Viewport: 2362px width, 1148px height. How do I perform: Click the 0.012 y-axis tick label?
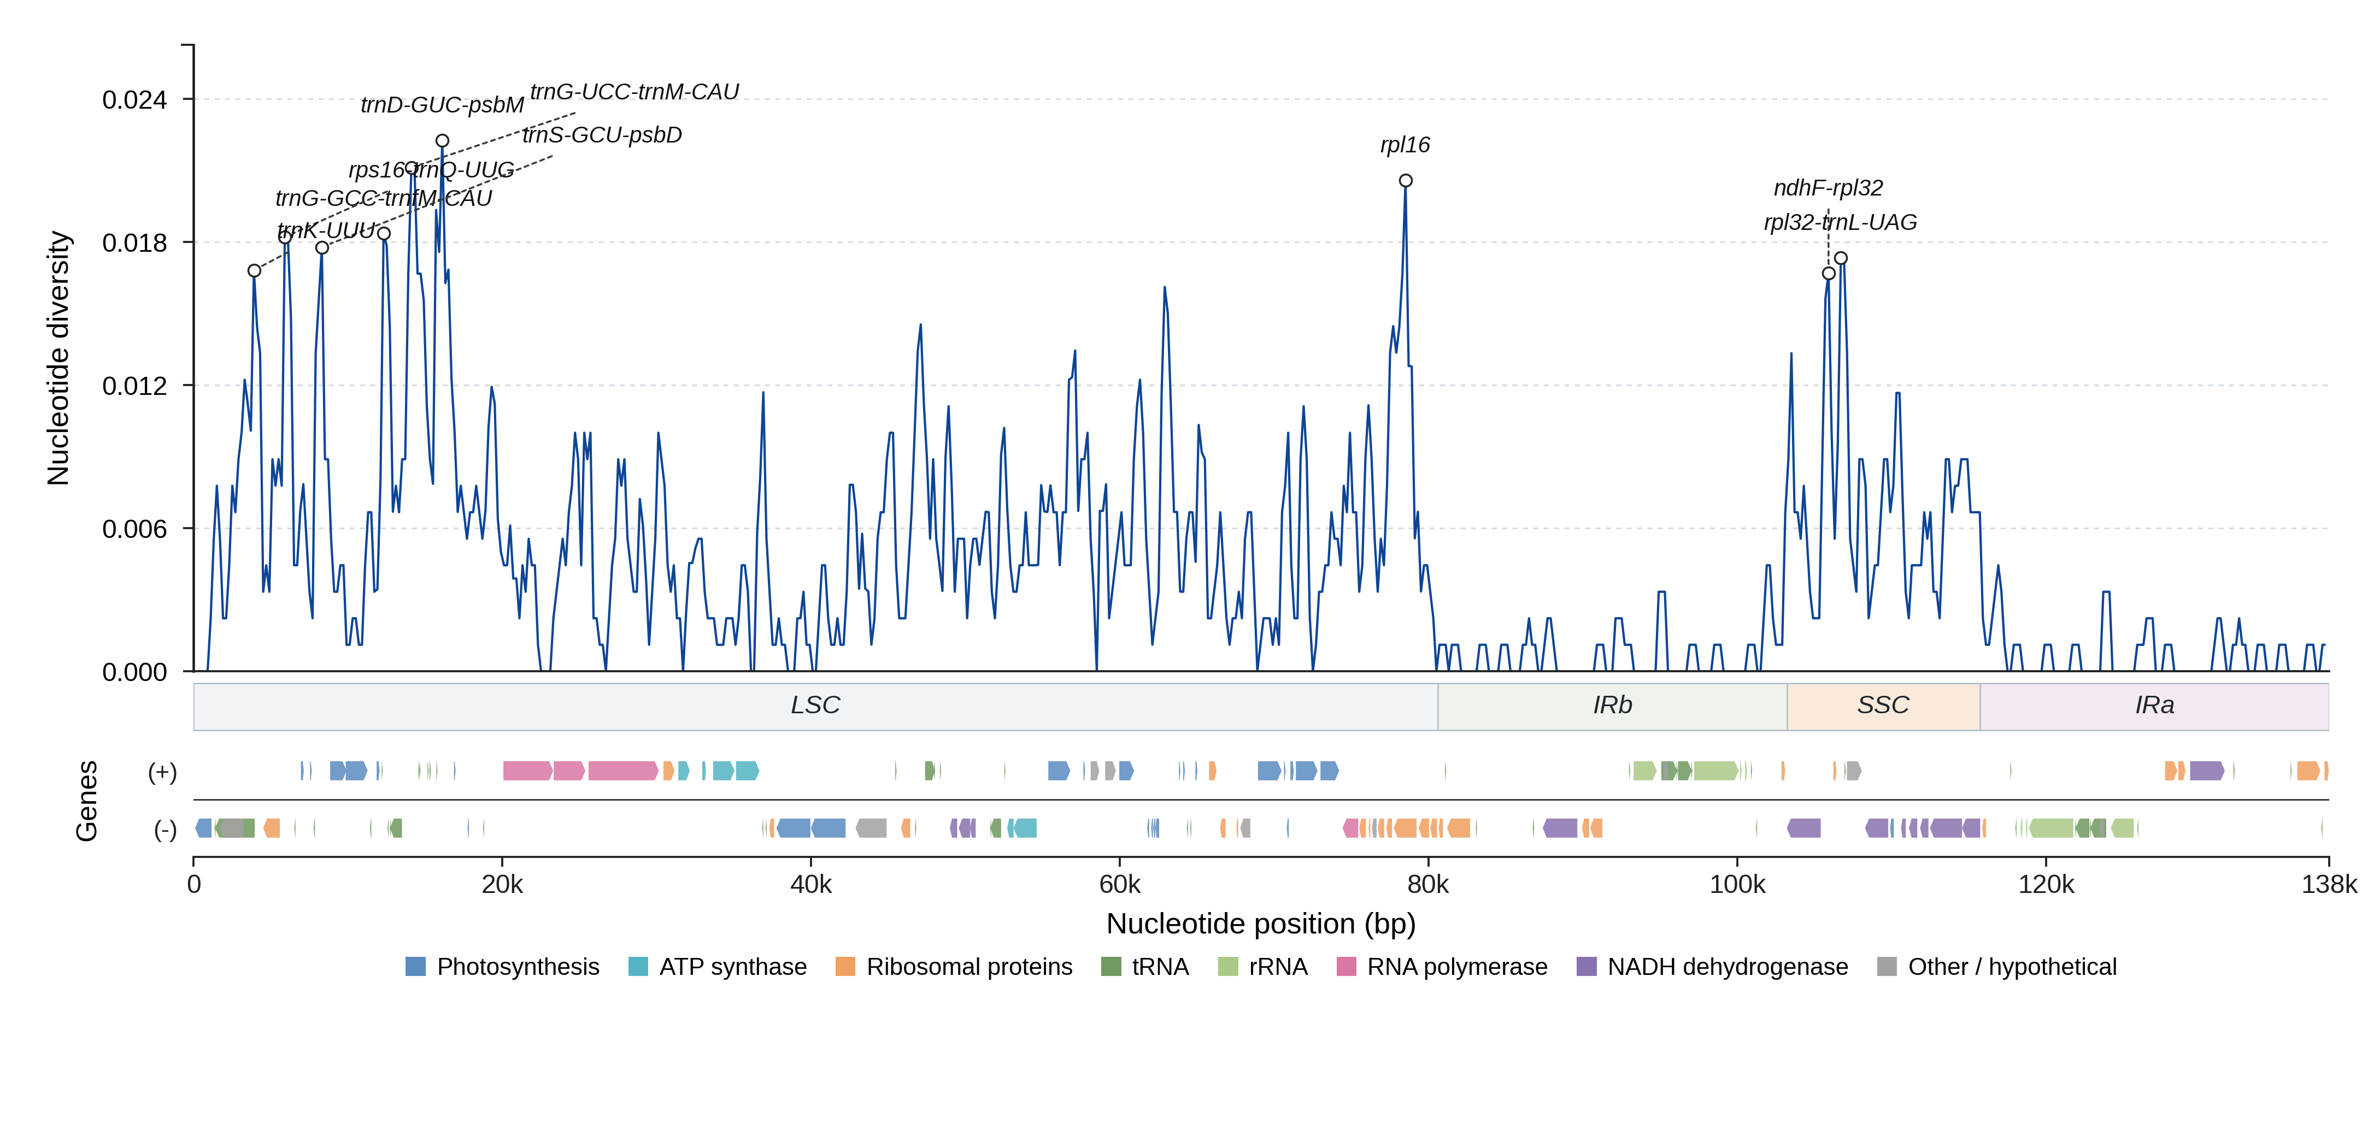point(135,386)
